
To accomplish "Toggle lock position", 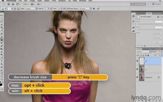I will (x=146, y=55).
